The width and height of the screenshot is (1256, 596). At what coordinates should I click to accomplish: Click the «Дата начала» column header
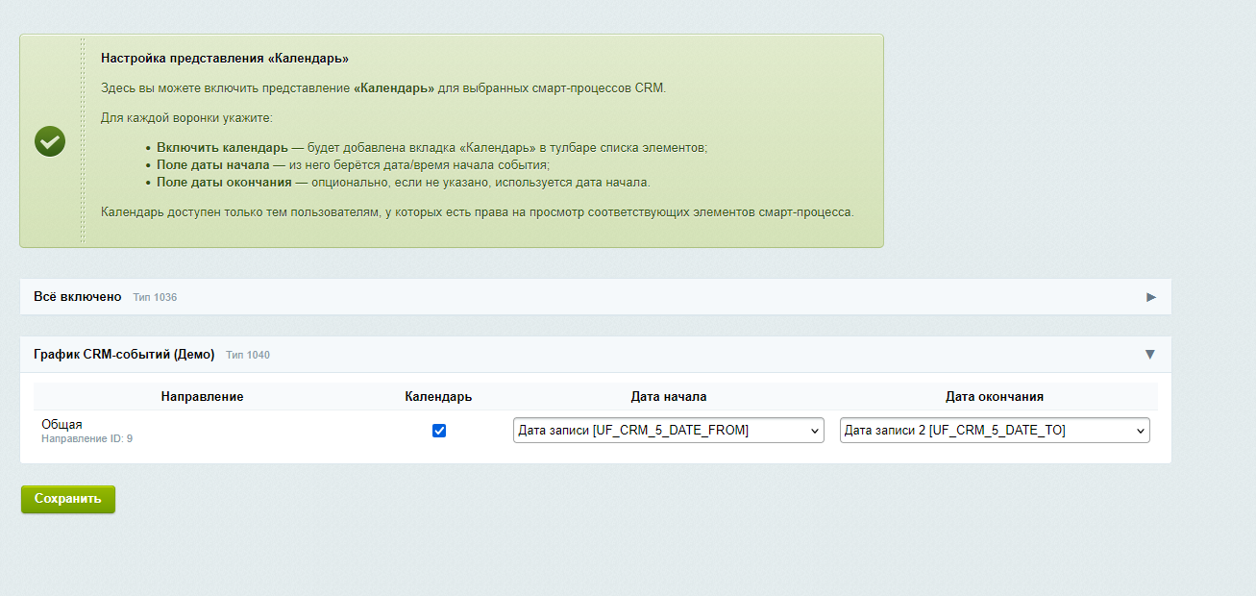[669, 396]
